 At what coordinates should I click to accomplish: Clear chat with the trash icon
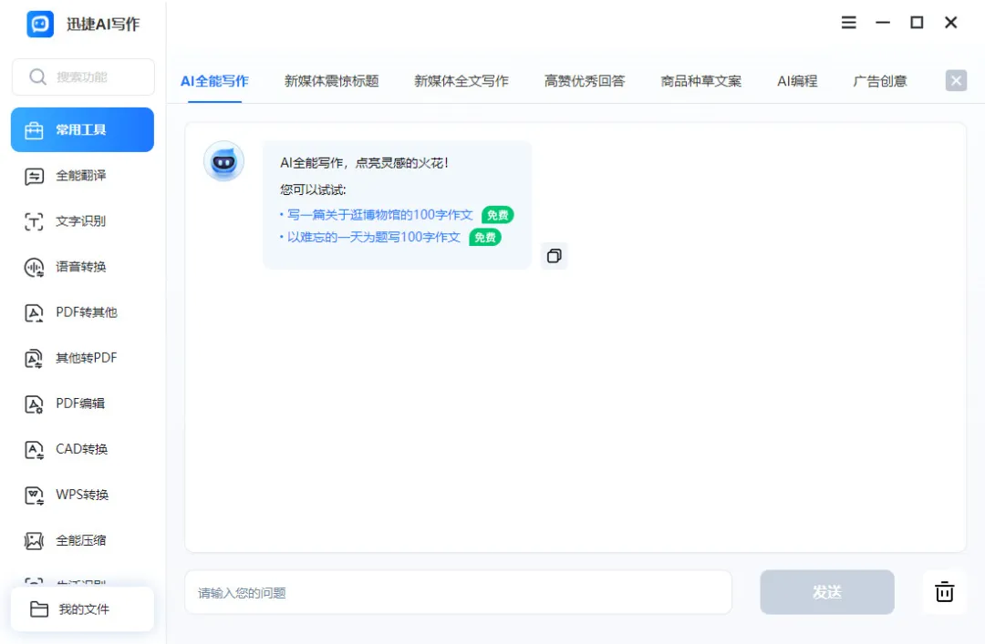(x=944, y=592)
